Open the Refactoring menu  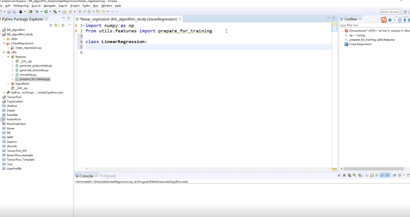point(21,6)
